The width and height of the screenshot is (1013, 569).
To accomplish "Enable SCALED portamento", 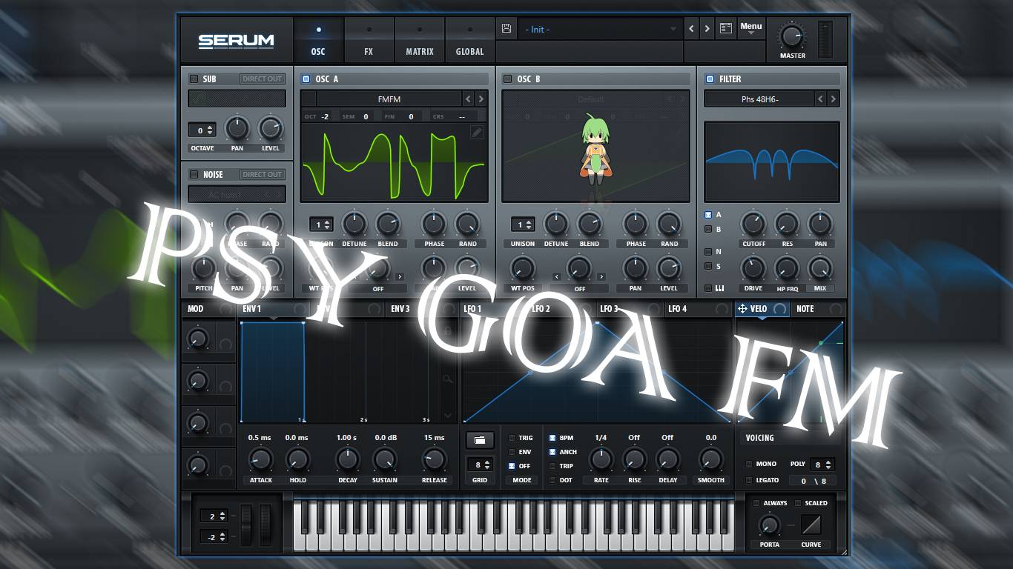I will point(798,503).
